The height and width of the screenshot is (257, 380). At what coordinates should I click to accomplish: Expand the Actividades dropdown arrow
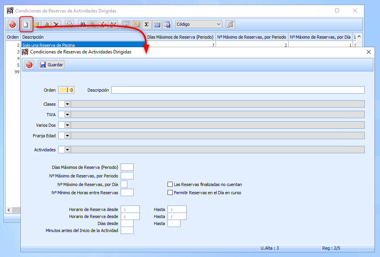point(67,150)
